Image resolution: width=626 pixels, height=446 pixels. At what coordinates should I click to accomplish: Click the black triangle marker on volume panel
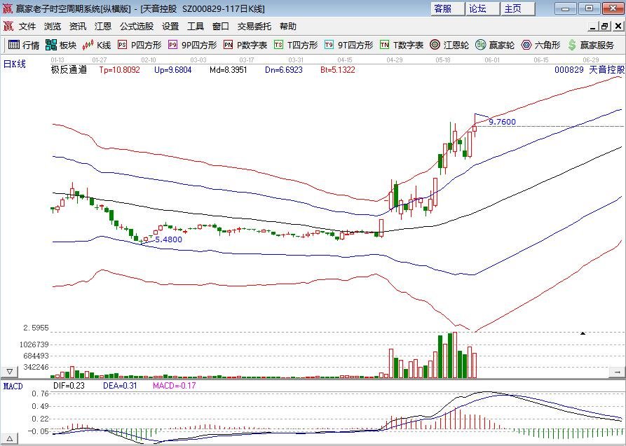[583, 333]
